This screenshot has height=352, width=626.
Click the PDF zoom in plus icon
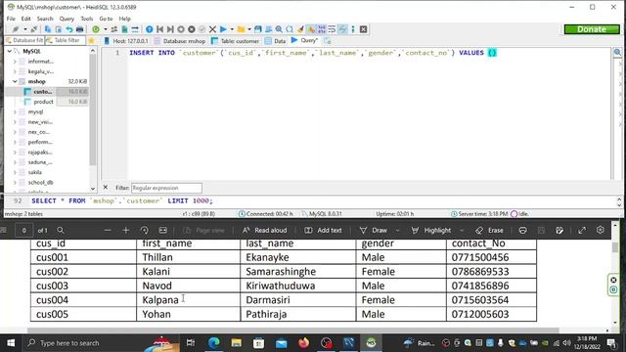click(x=126, y=231)
